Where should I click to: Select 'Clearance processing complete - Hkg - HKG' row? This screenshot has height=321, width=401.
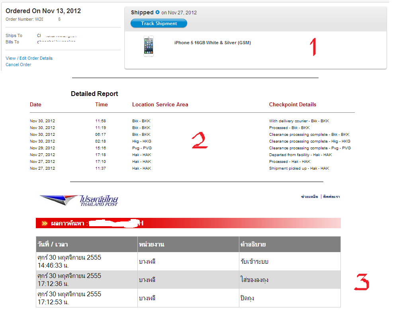310,141
